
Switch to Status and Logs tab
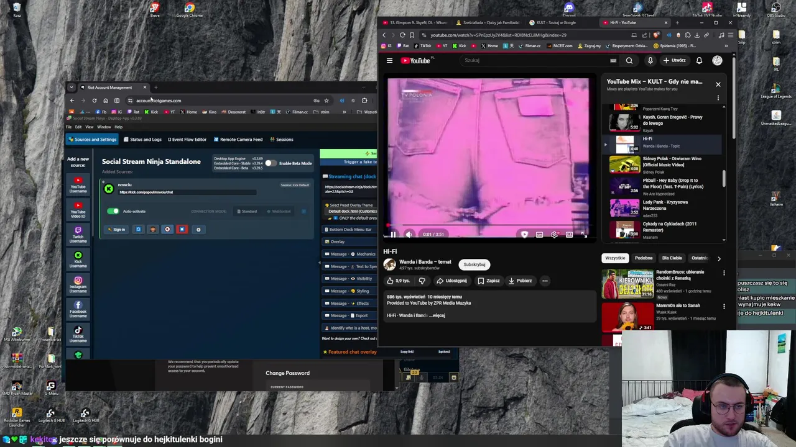(x=142, y=140)
